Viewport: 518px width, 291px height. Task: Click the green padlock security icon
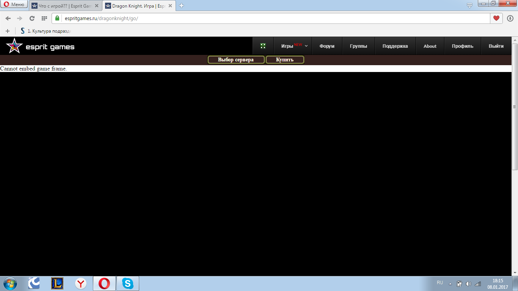(x=58, y=18)
